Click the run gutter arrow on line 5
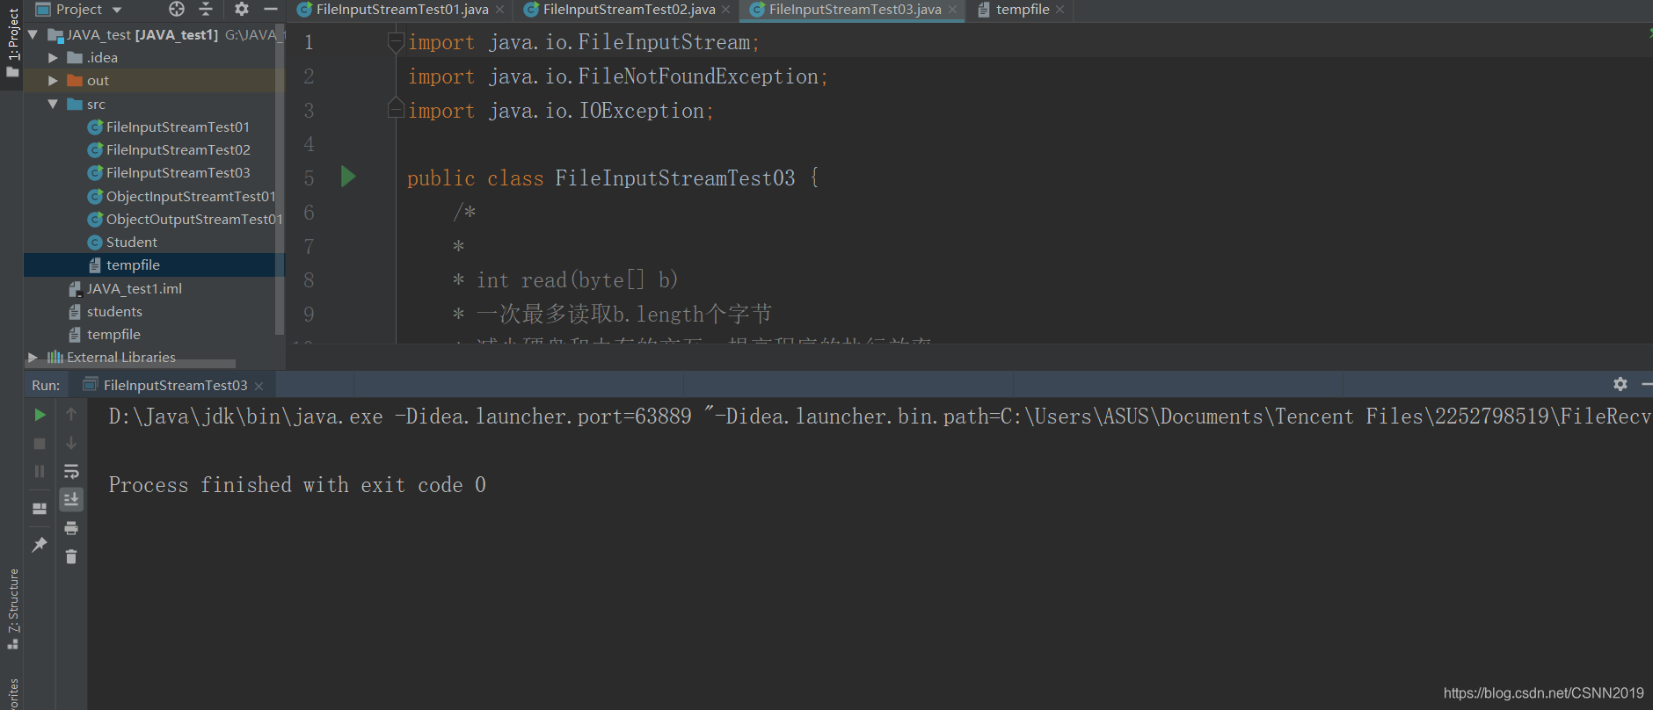This screenshot has width=1653, height=710. tap(348, 177)
